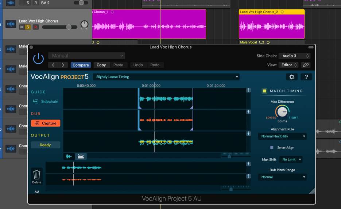Screen dimensions: 341x209
Task: Open the VocAlign help question mark
Action: [306, 77]
